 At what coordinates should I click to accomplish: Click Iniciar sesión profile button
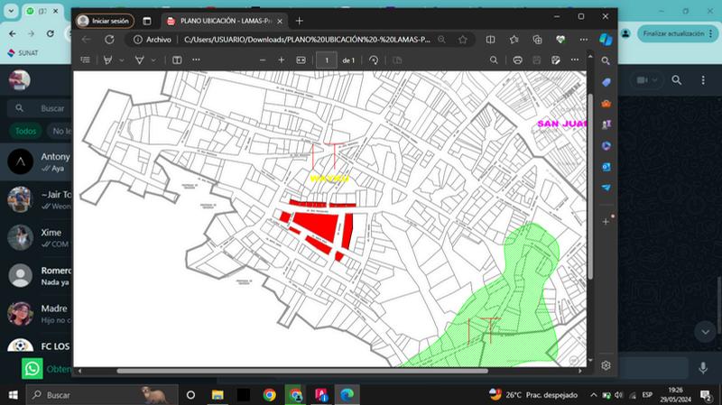105,21
